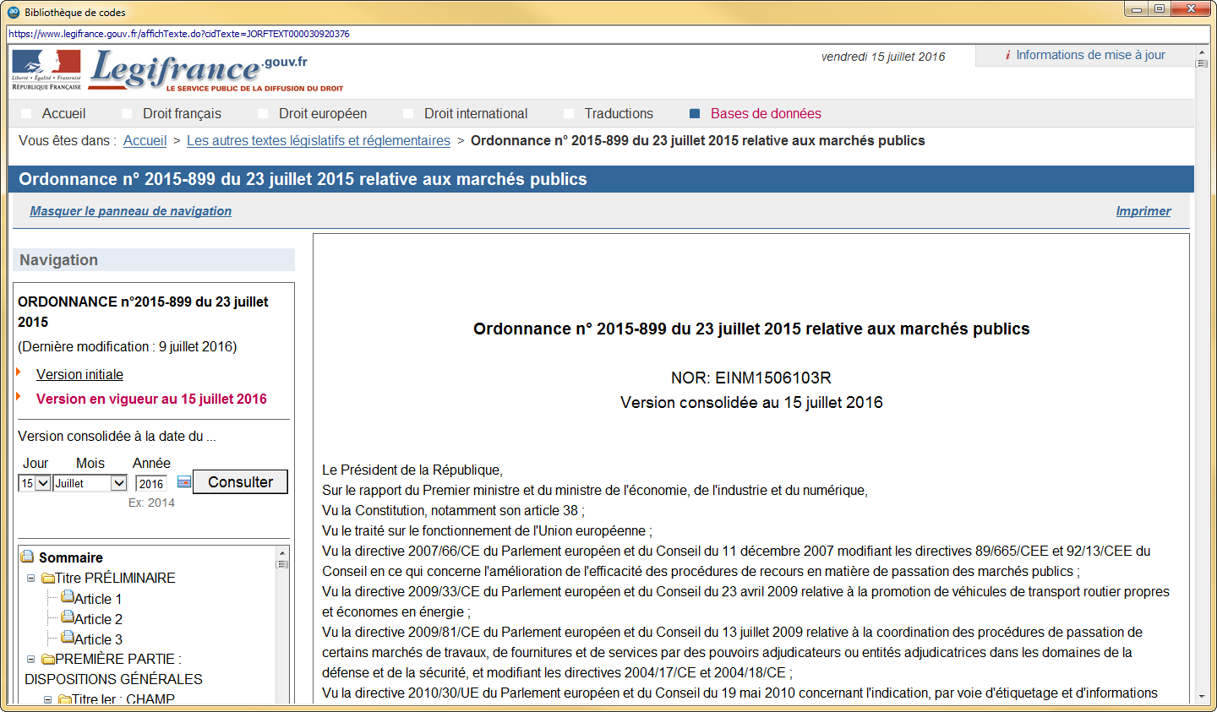1217x712 pixels.
Task: Open the Jour day dropdown
Action: tap(35, 483)
